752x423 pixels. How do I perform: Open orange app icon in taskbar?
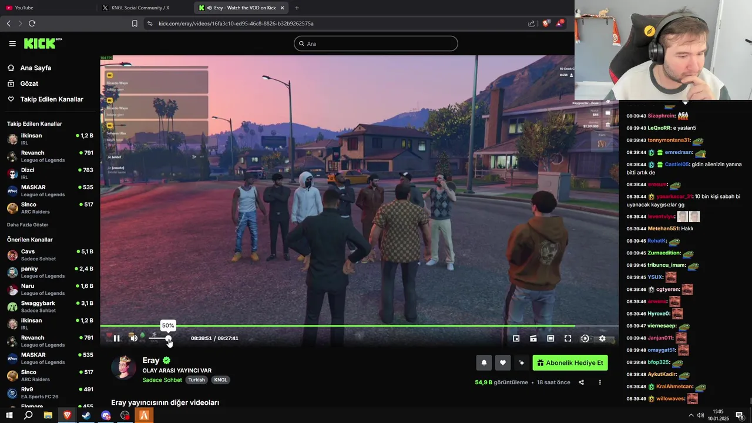click(144, 415)
